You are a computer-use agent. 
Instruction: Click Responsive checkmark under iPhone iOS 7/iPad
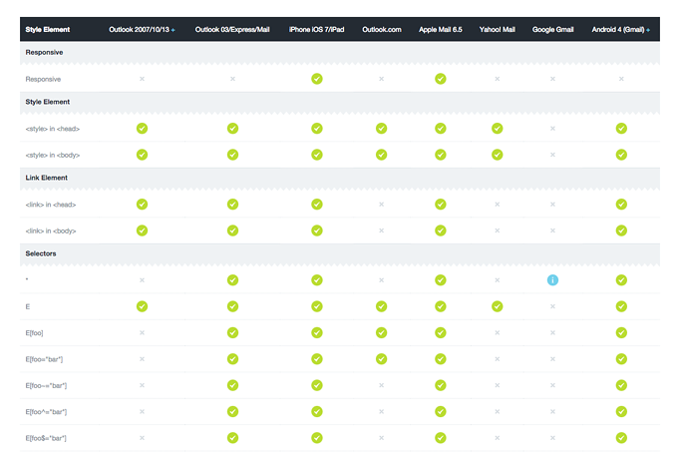pyautogui.click(x=316, y=78)
